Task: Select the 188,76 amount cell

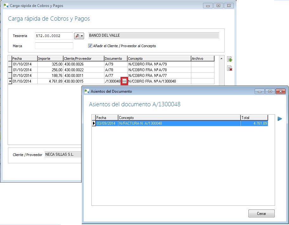Action: [x=50, y=76]
